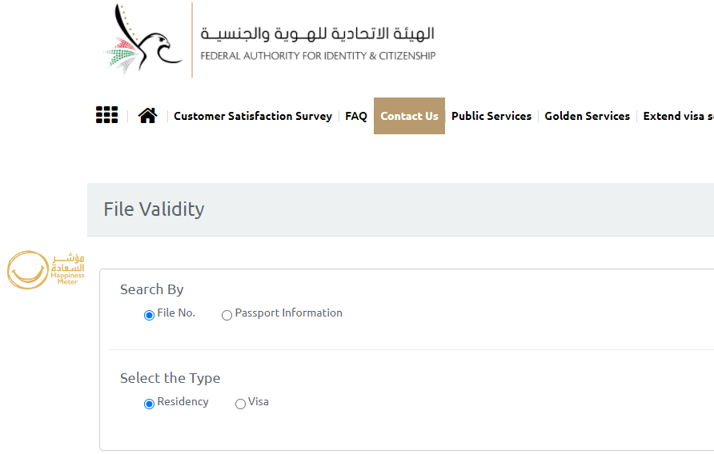The image size is (714, 454).
Task: Open the Golden Services menu
Action: pyautogui.click(x=588, y=116)
